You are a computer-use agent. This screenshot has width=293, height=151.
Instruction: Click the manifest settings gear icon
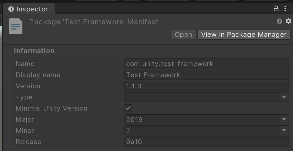288,21
